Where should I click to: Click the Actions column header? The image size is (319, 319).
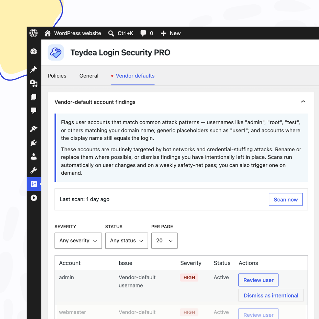[x=248, y=263]
